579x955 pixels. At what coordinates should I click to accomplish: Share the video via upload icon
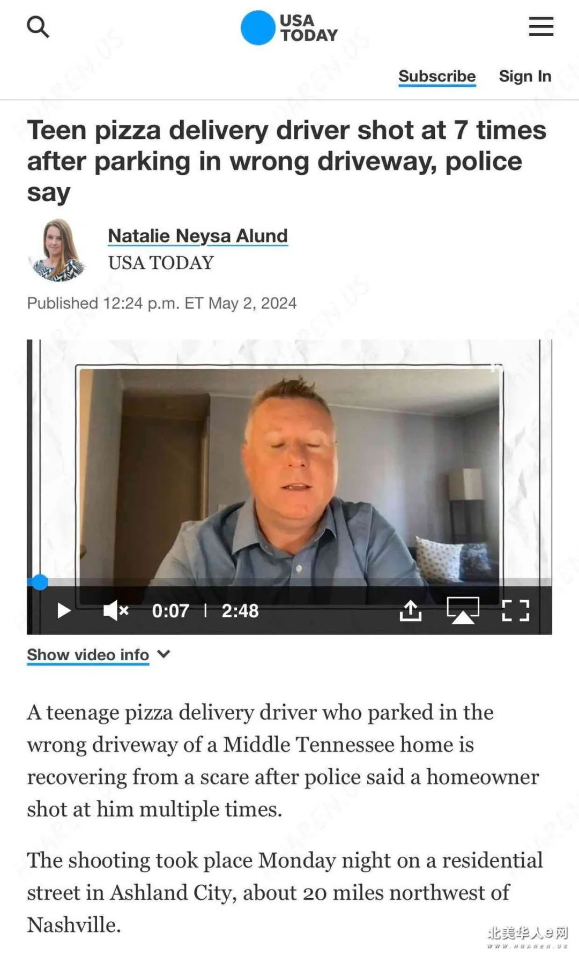411,610
